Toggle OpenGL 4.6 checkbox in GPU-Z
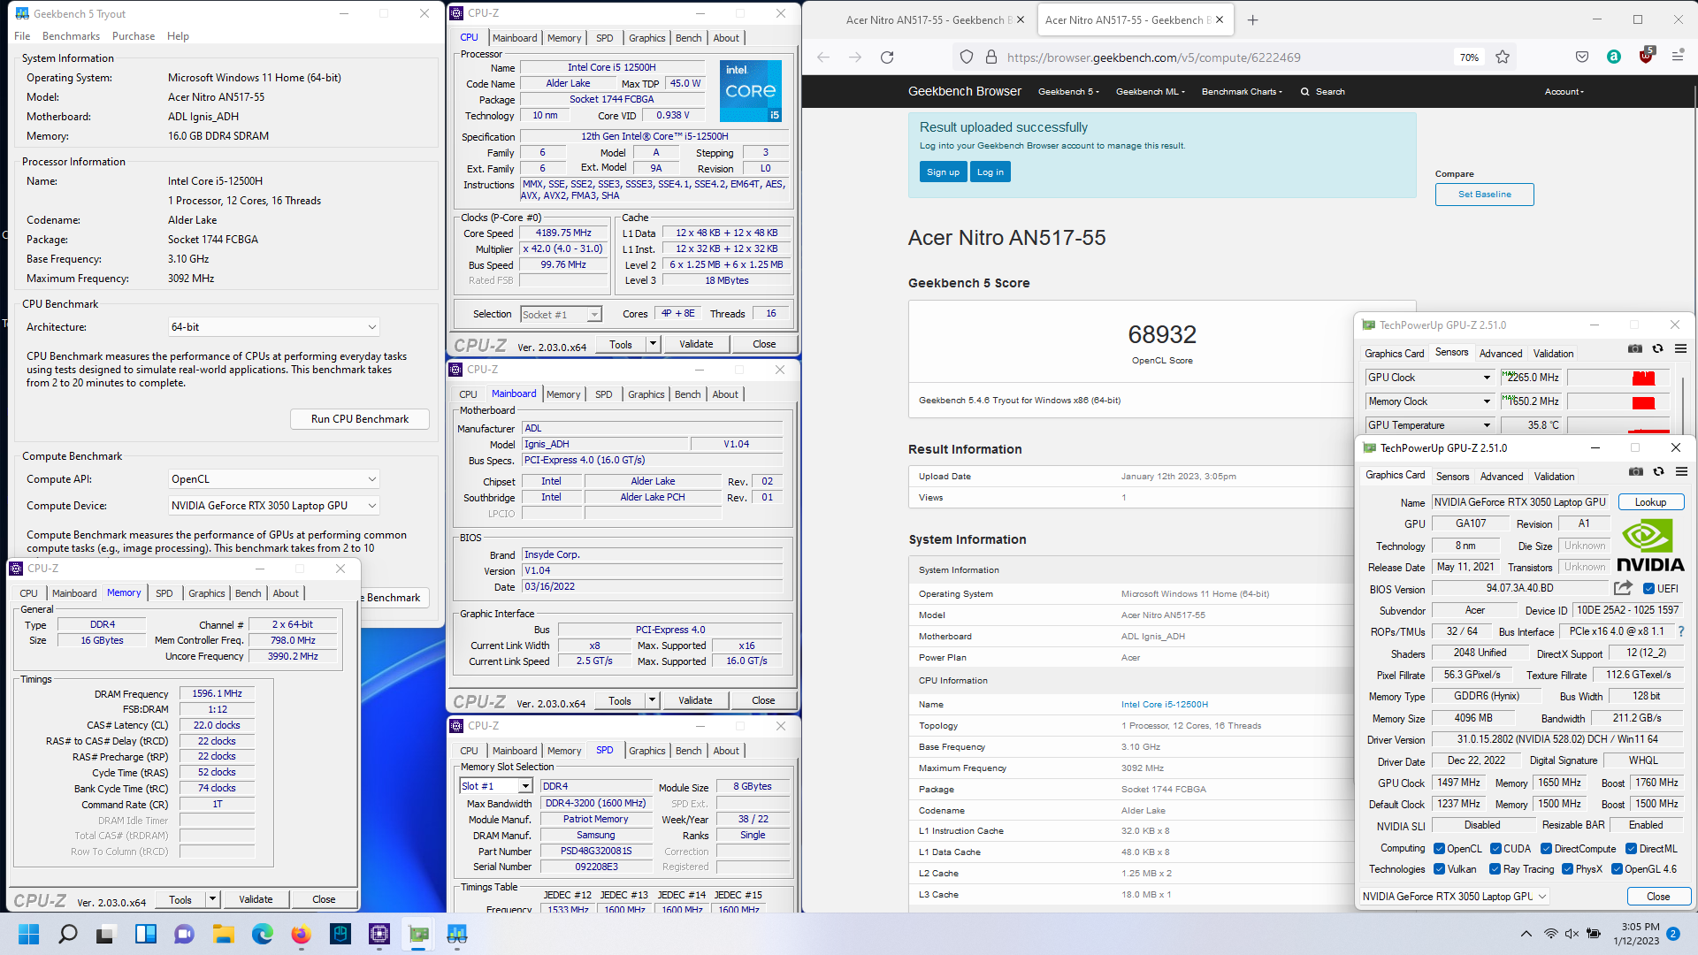Screen dimensions: 1698x955 click(x=1617, y=869)
